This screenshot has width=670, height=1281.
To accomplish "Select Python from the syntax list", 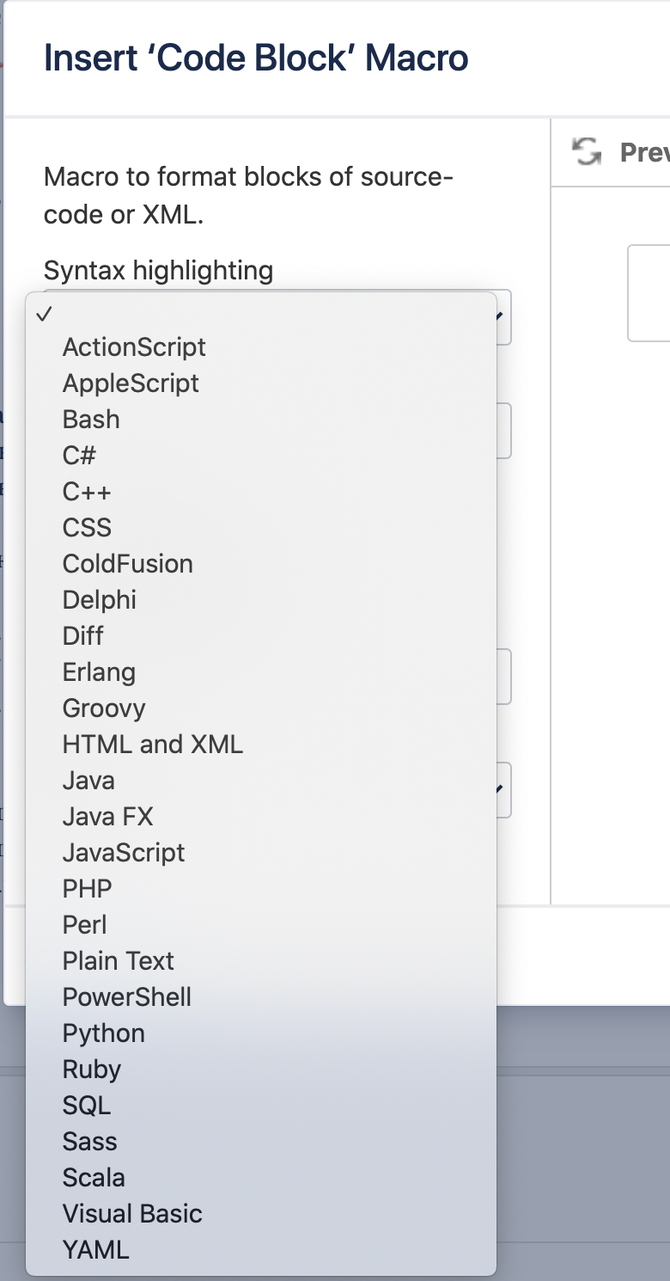I will coord(103,1033).
